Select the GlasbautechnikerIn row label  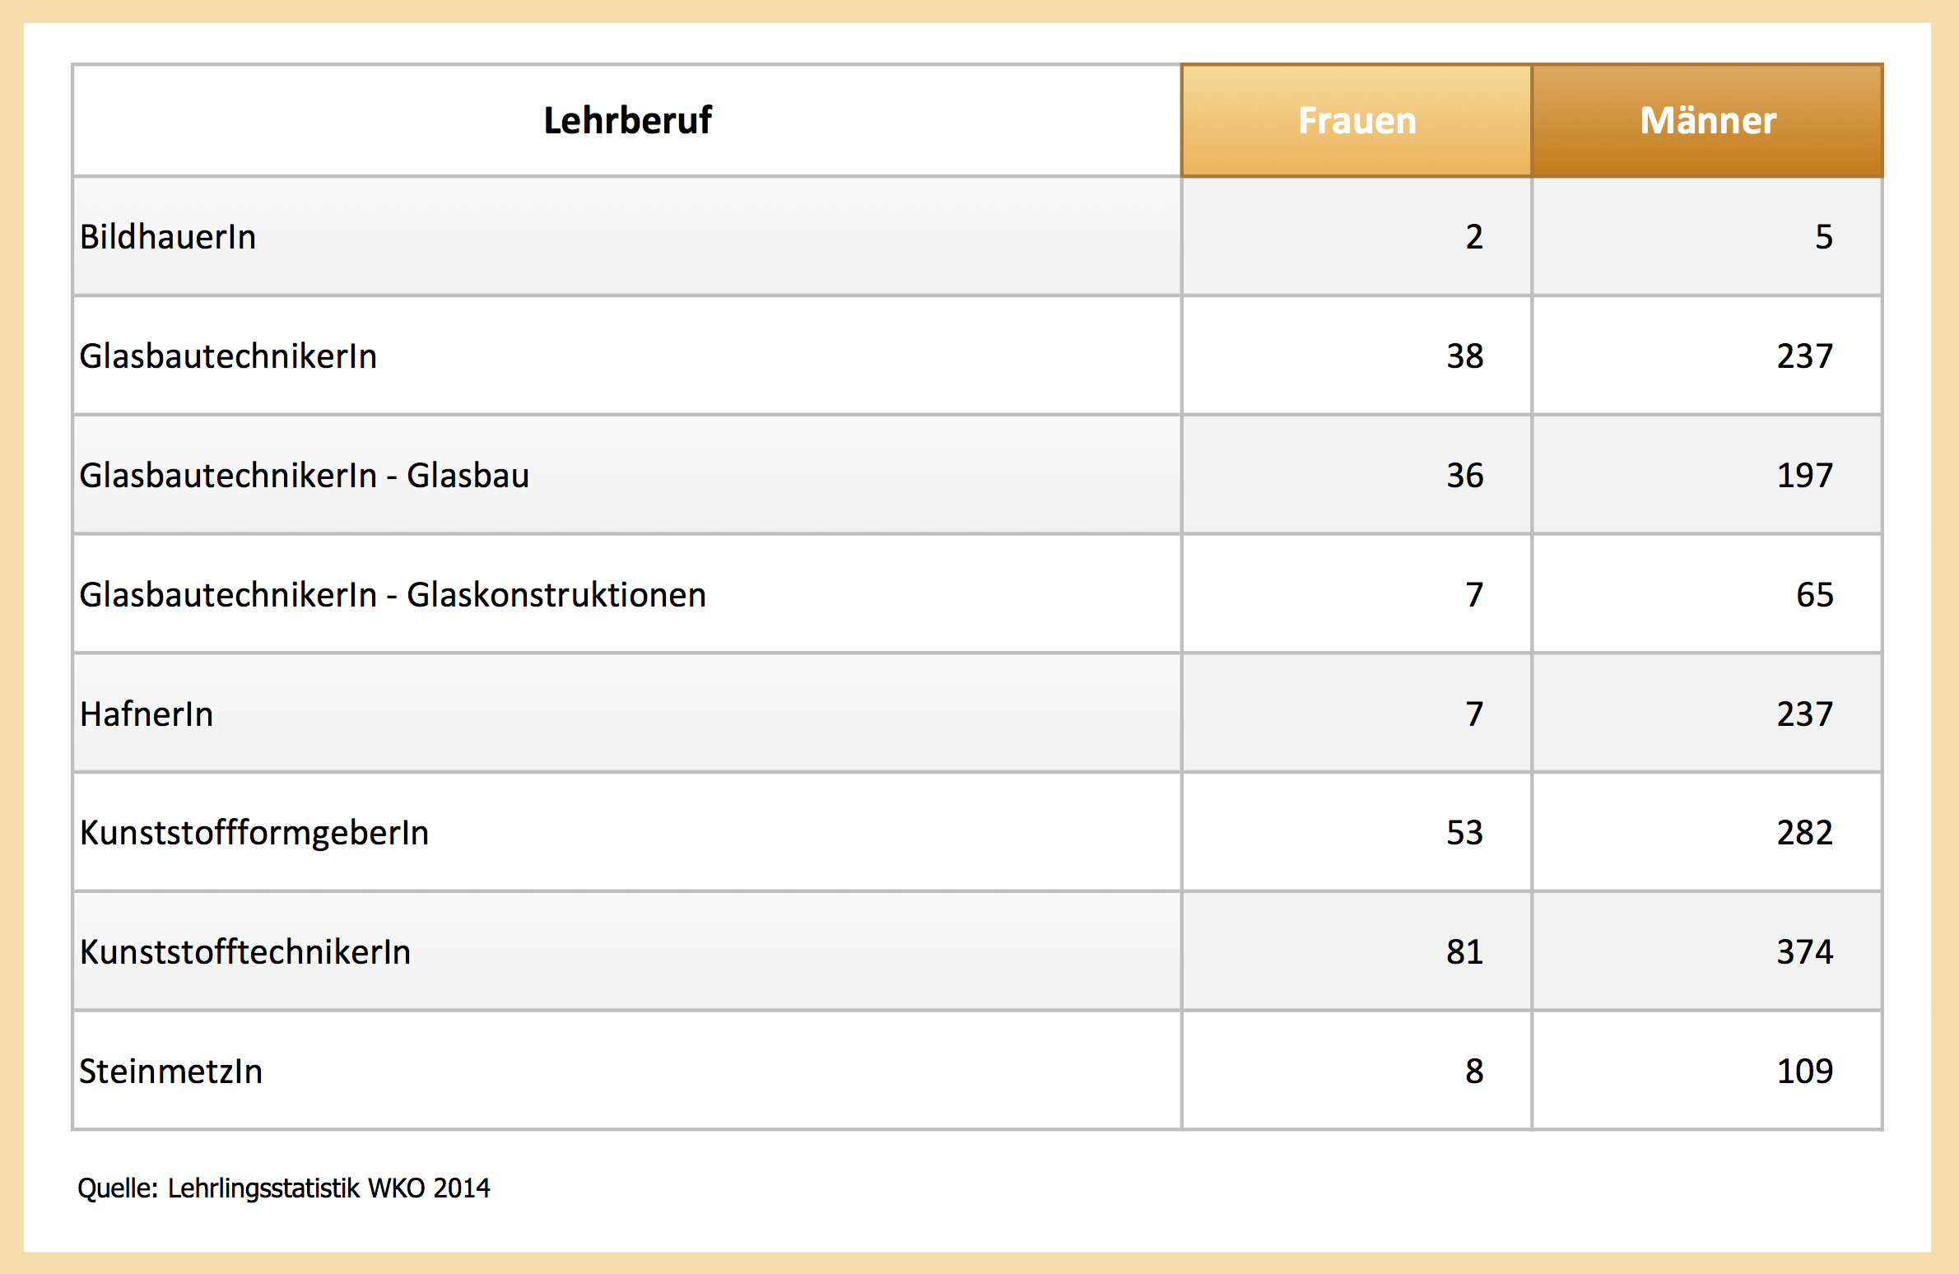228,356
